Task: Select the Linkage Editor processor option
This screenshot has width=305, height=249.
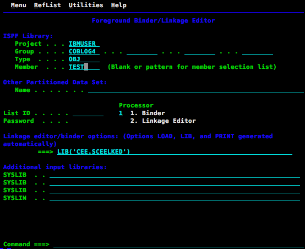Action: [x=163, y=121]
